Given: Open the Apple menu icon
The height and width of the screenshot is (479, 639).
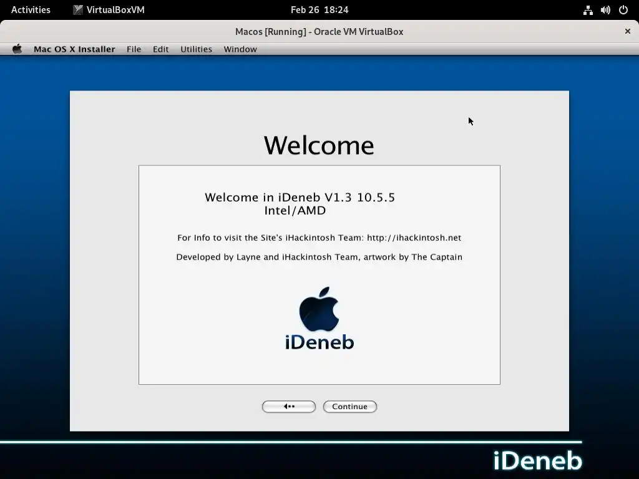Looking at the screenshot, I should [17, 49].
